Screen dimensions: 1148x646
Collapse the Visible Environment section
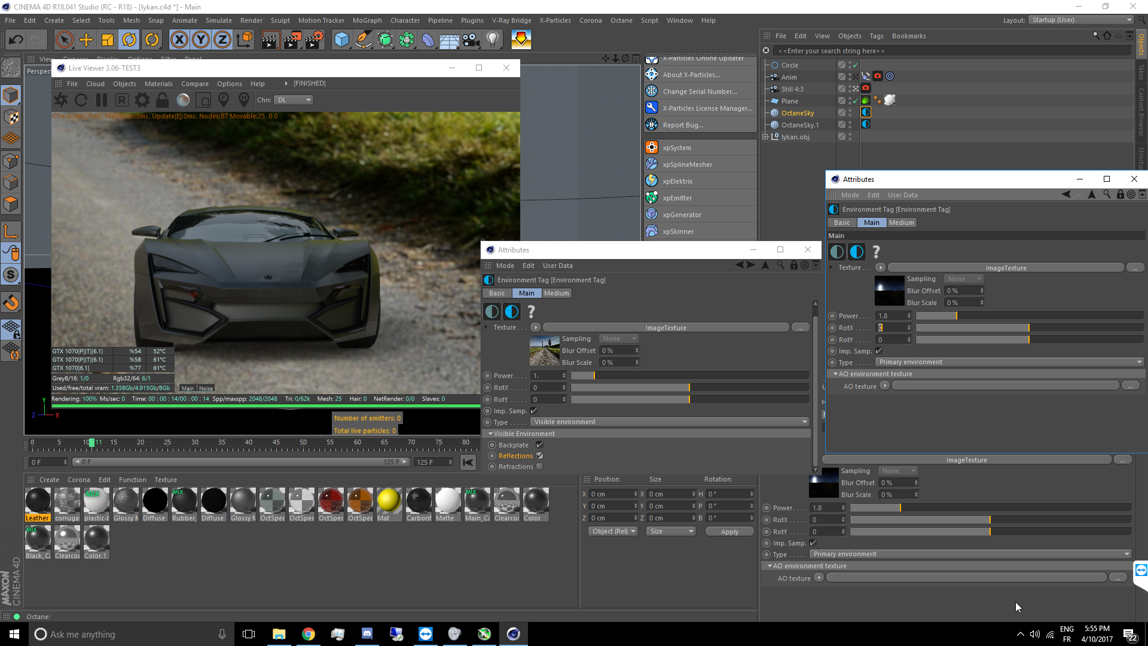click(491, 434)
